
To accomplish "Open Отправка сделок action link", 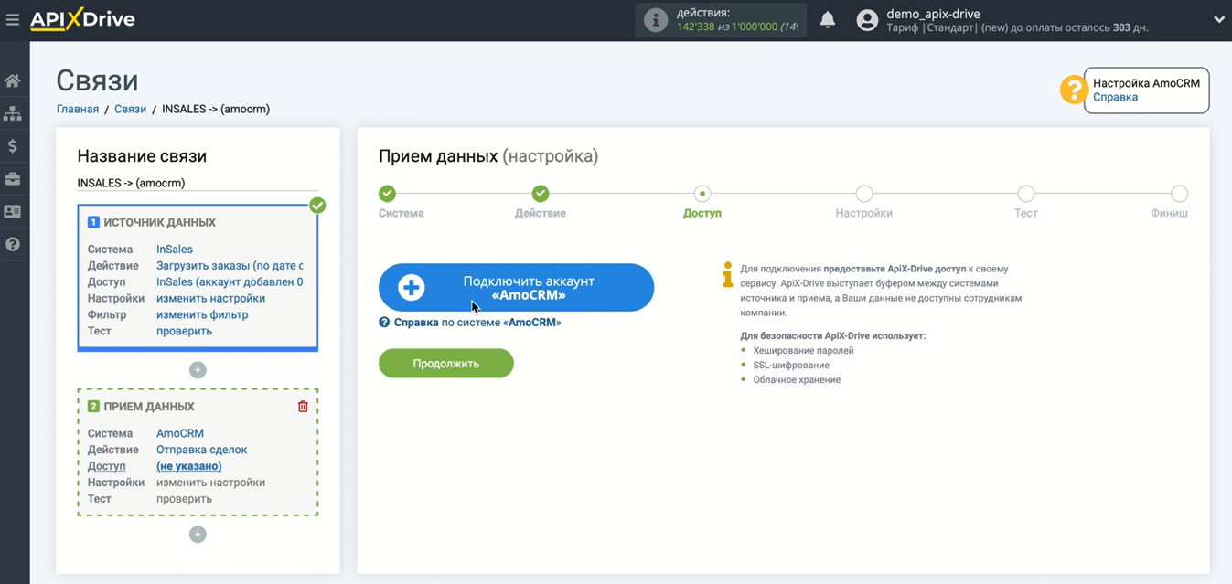I will 202,450.
